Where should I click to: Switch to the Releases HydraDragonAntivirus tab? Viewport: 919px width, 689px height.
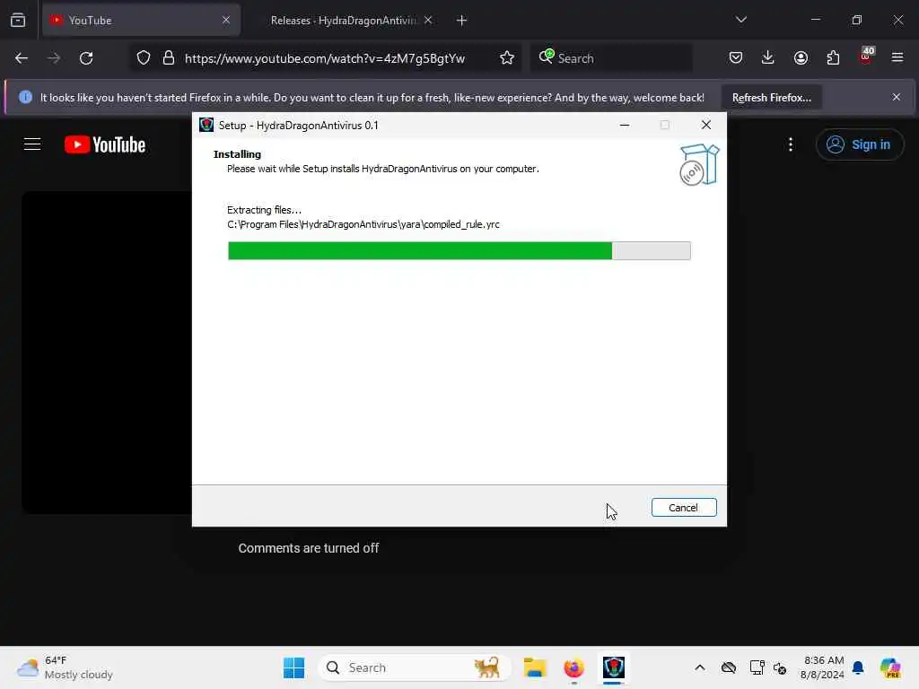point(343,21)
